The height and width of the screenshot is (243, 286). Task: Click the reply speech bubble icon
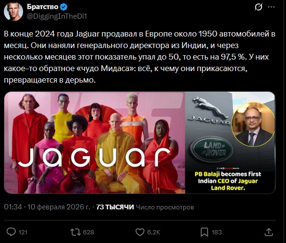tap(11, 232)
